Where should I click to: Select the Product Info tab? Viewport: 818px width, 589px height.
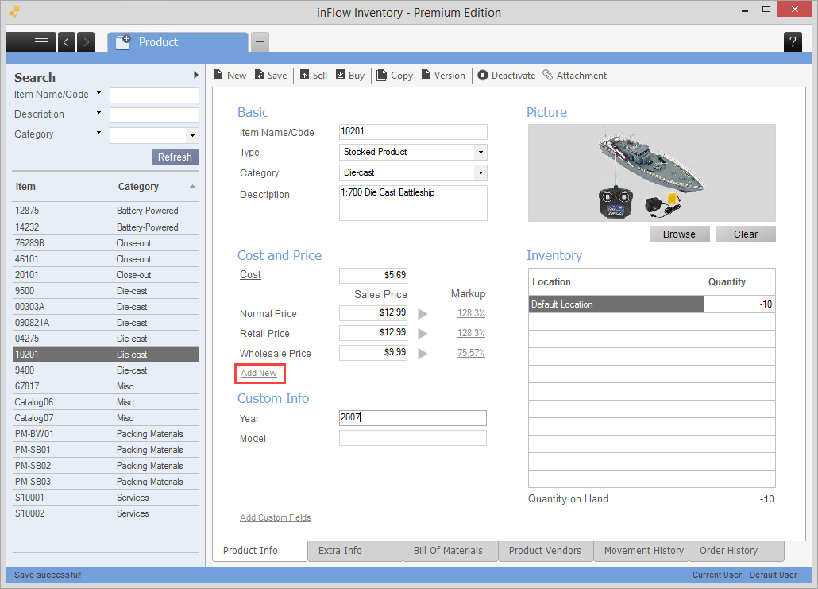point(260,551)
